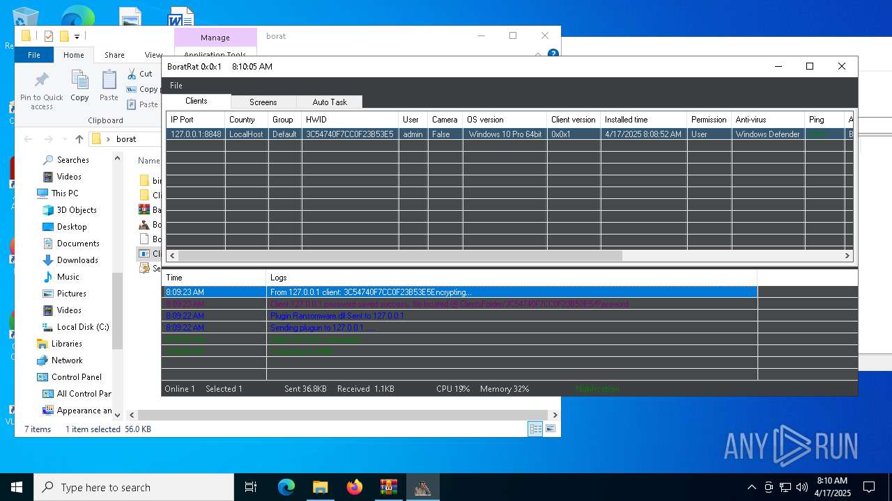Switch to the Share tab in Explorer
The image size is (892, 501).
(114, 55)
